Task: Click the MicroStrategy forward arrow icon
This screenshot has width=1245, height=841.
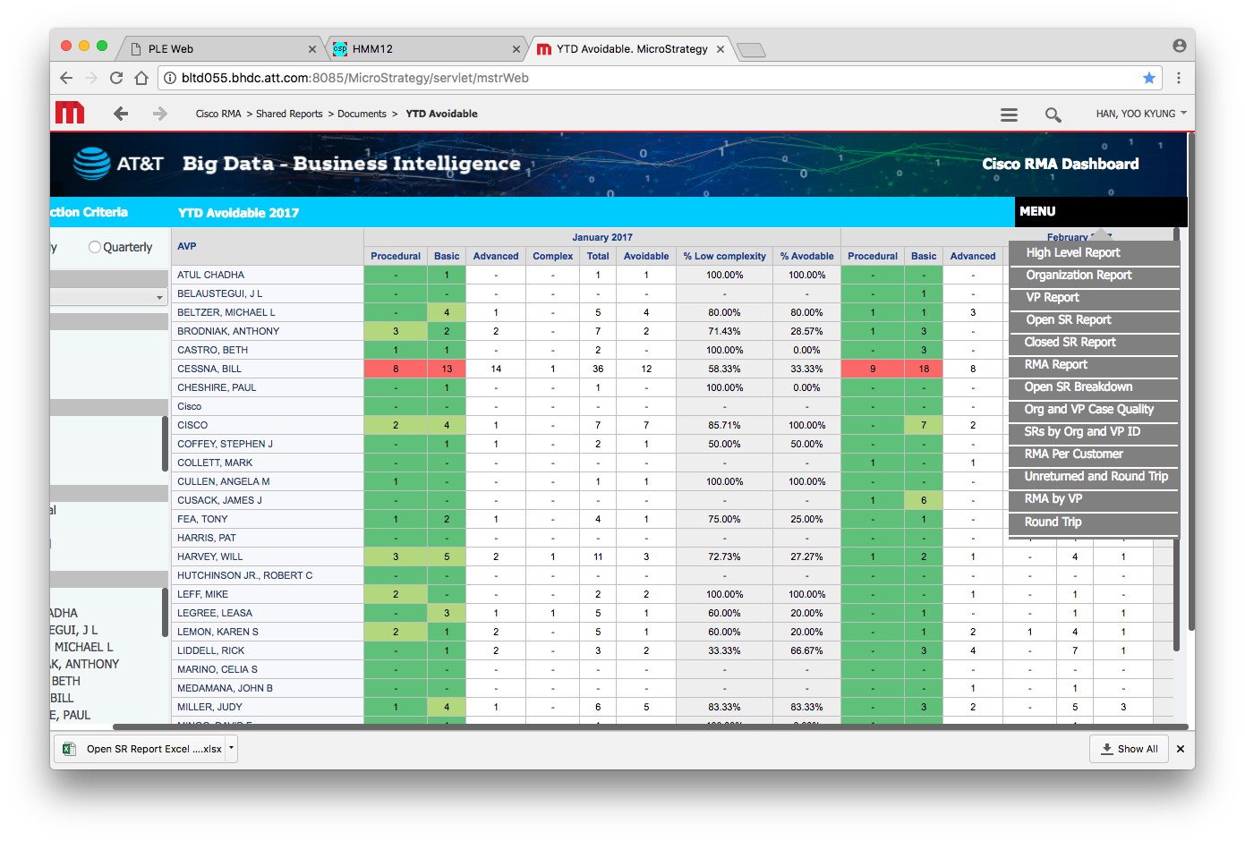Action: 160,114
